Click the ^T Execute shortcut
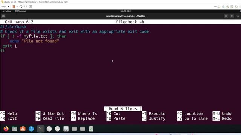Viewport: 241px width, 135px height. click(154, 114)
